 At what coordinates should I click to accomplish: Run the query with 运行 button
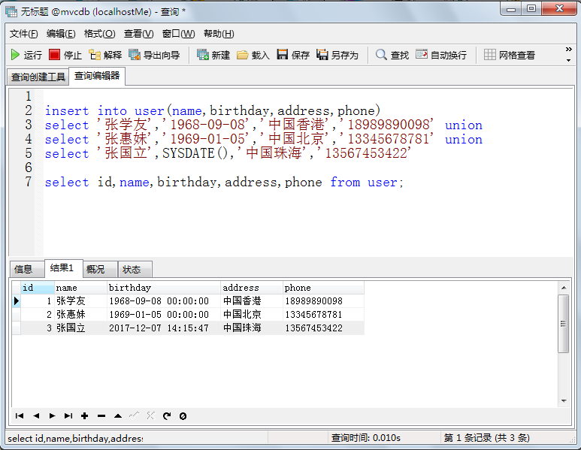pos(26,55)
